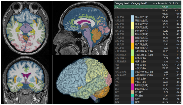This screenshot has height=105, width=183.
Task: Select the 後頭葉(右脳) label
Action: click(141, 41)
